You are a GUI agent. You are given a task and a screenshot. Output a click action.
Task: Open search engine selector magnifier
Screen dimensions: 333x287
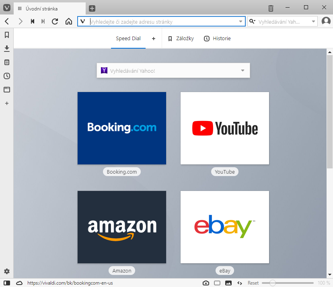click(x=252, y=21)
